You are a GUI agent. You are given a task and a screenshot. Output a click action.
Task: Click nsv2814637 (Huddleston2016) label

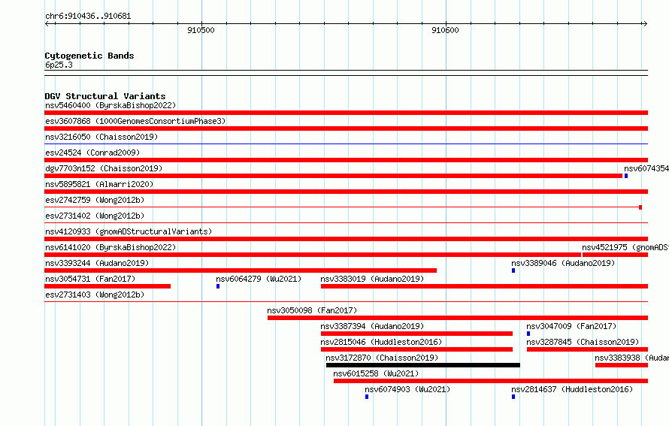(572, 389)
